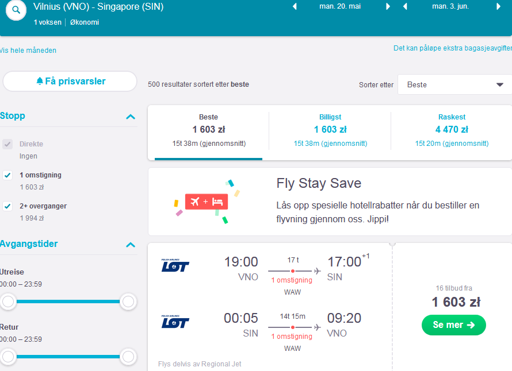
Task: Click the Få prisvarsler button
Action: [70, 81]
